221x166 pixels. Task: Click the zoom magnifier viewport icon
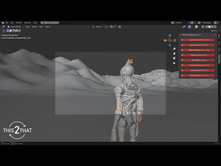pyautogui.click(x=174, y=49)
